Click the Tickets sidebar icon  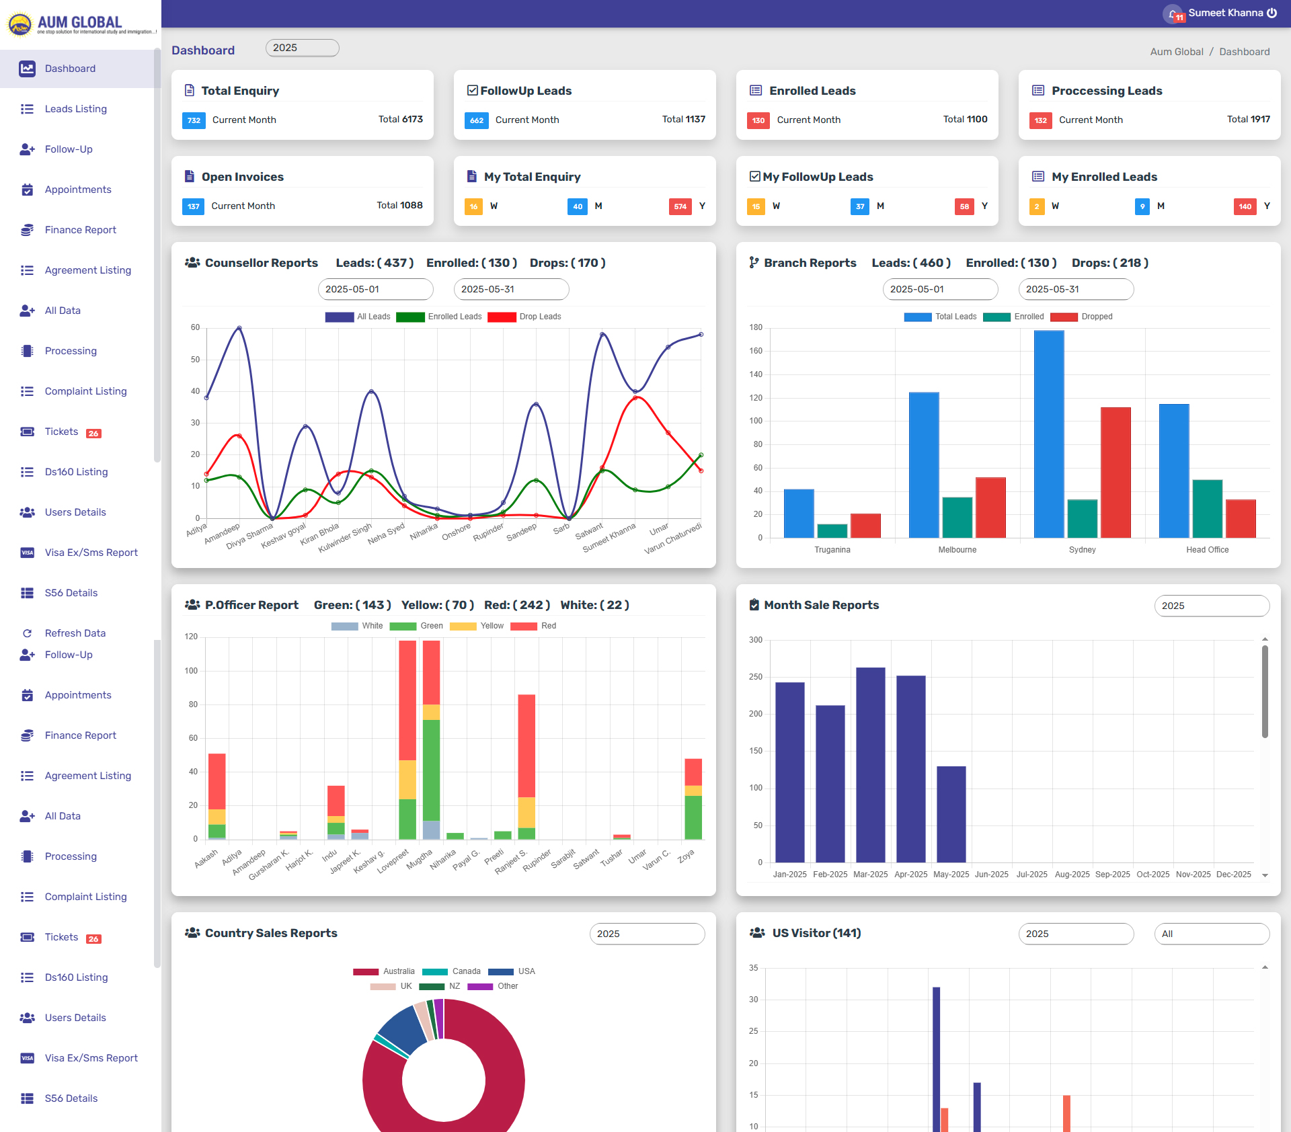(27, 432)
